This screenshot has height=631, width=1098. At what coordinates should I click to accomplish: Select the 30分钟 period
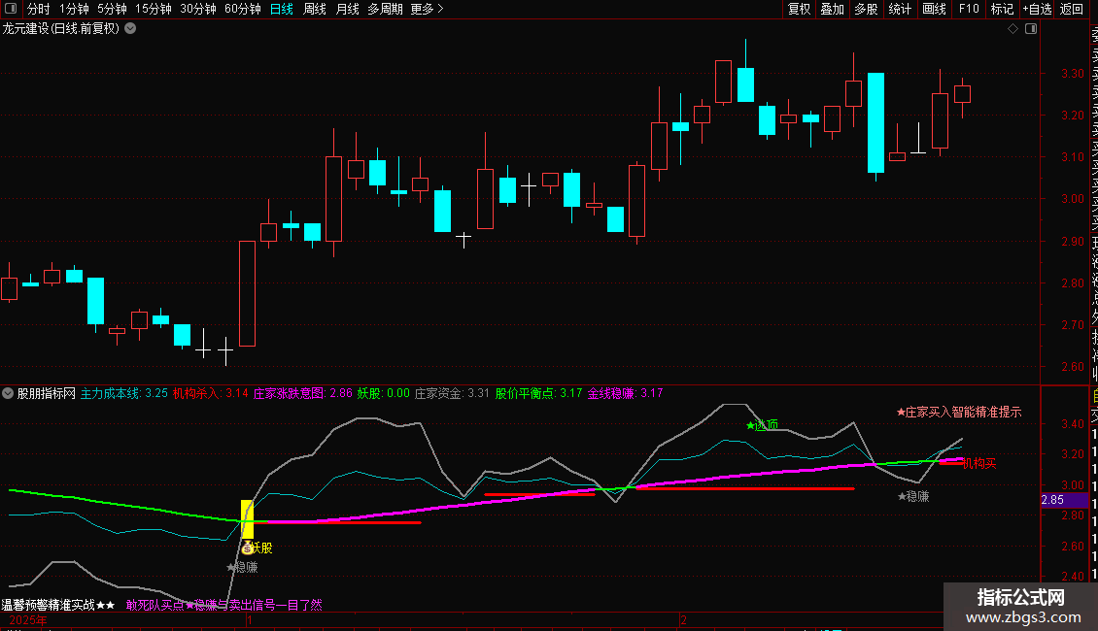[x=198, y=9]
